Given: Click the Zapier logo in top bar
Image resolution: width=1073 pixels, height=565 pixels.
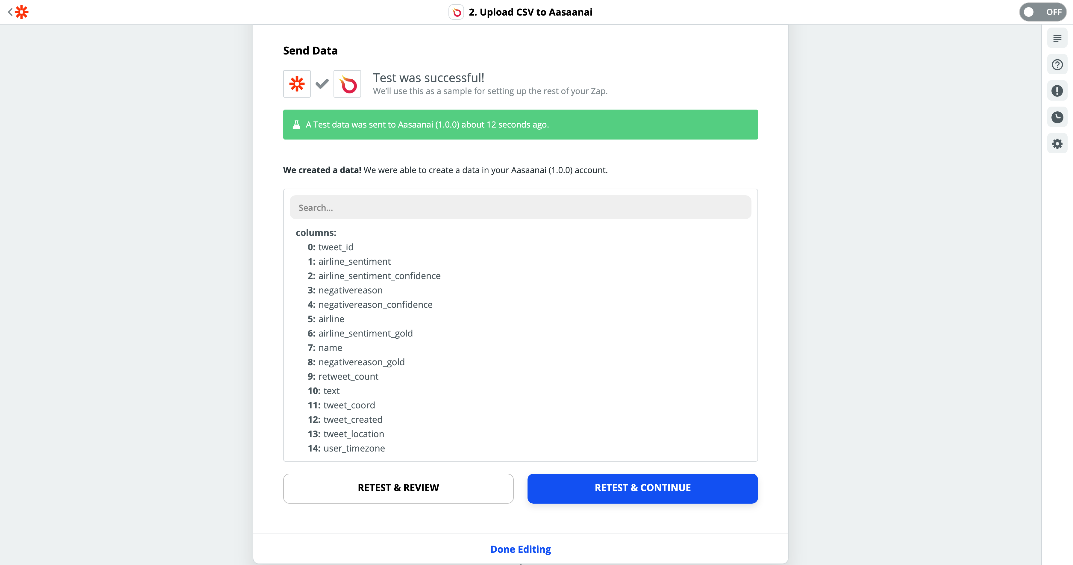Looking at the screenshot, I should [22, 12].
